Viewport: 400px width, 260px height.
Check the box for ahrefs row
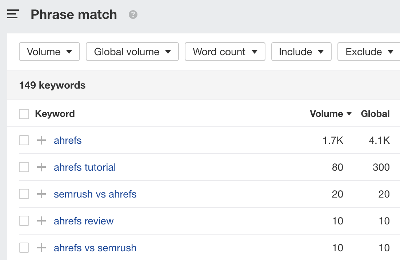(24, 140)
